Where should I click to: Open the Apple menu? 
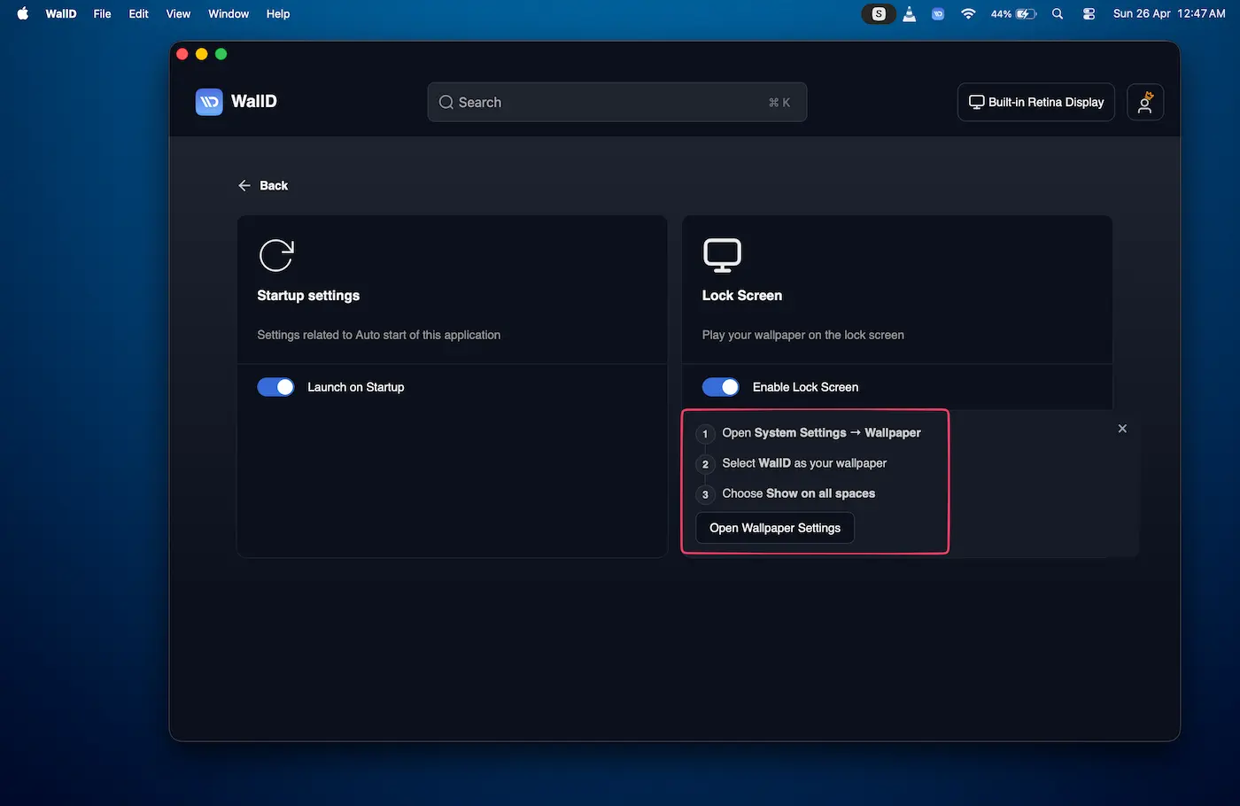[x=23, y=14]
